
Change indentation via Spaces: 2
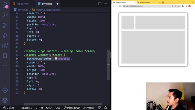[27, 108]
